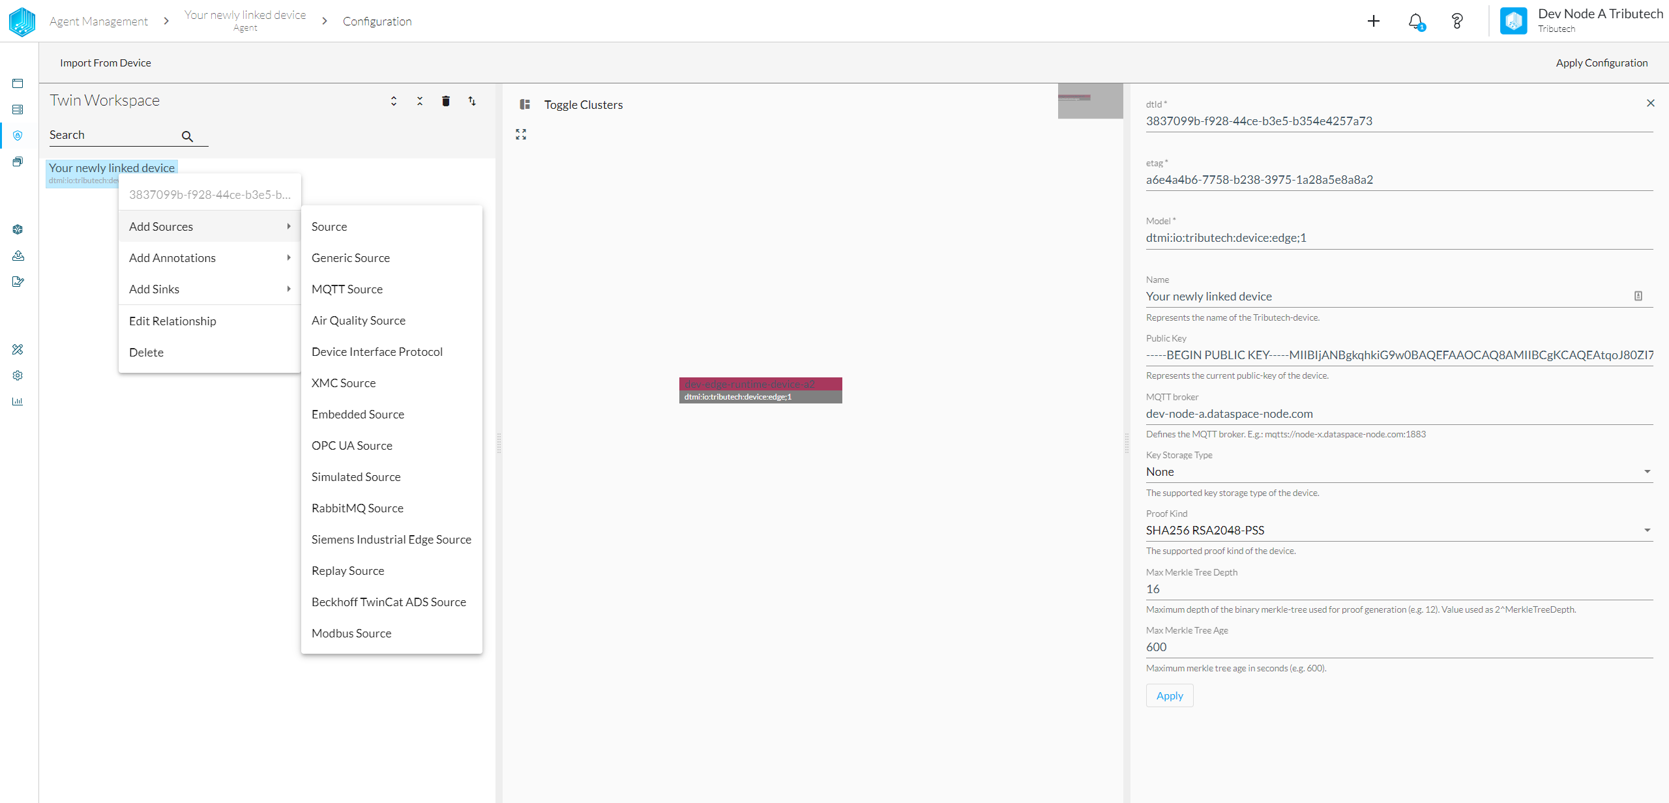This screenshot has height=803, width=1669.
Task: Open Your newly linked device breadcrumb
Action: click(245, 20)
